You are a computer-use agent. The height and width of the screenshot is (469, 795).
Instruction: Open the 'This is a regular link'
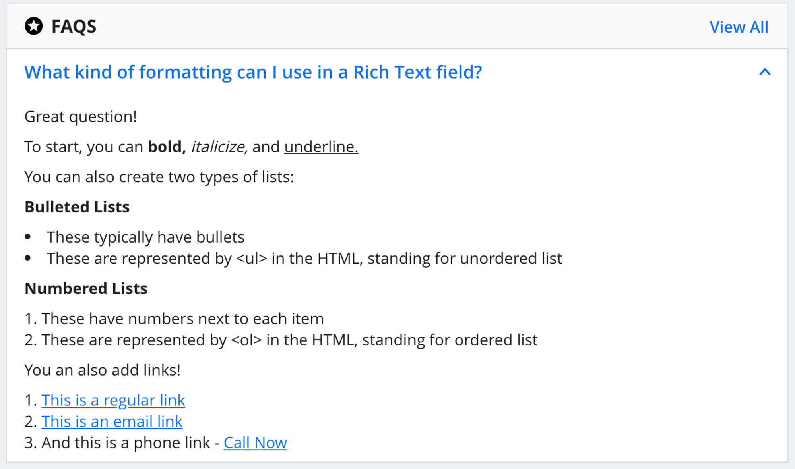113,400
